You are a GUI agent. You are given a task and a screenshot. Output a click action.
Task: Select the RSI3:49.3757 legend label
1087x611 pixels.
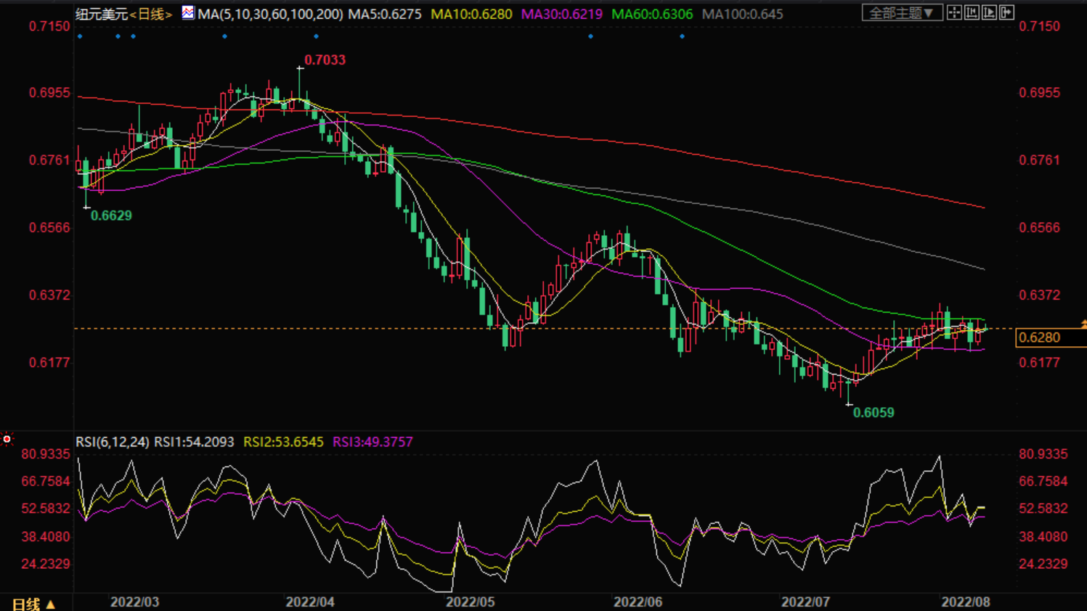pos(372,442)
